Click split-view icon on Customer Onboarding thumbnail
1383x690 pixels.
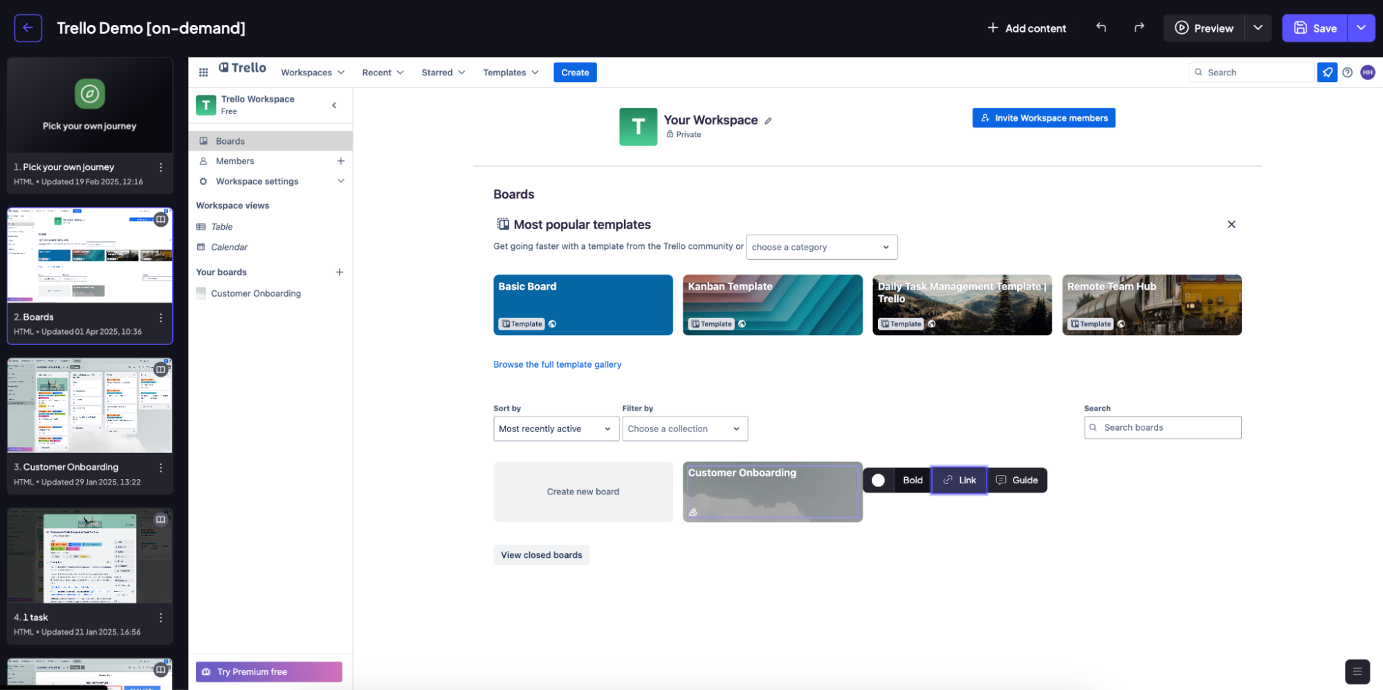[x=161, y=369]
